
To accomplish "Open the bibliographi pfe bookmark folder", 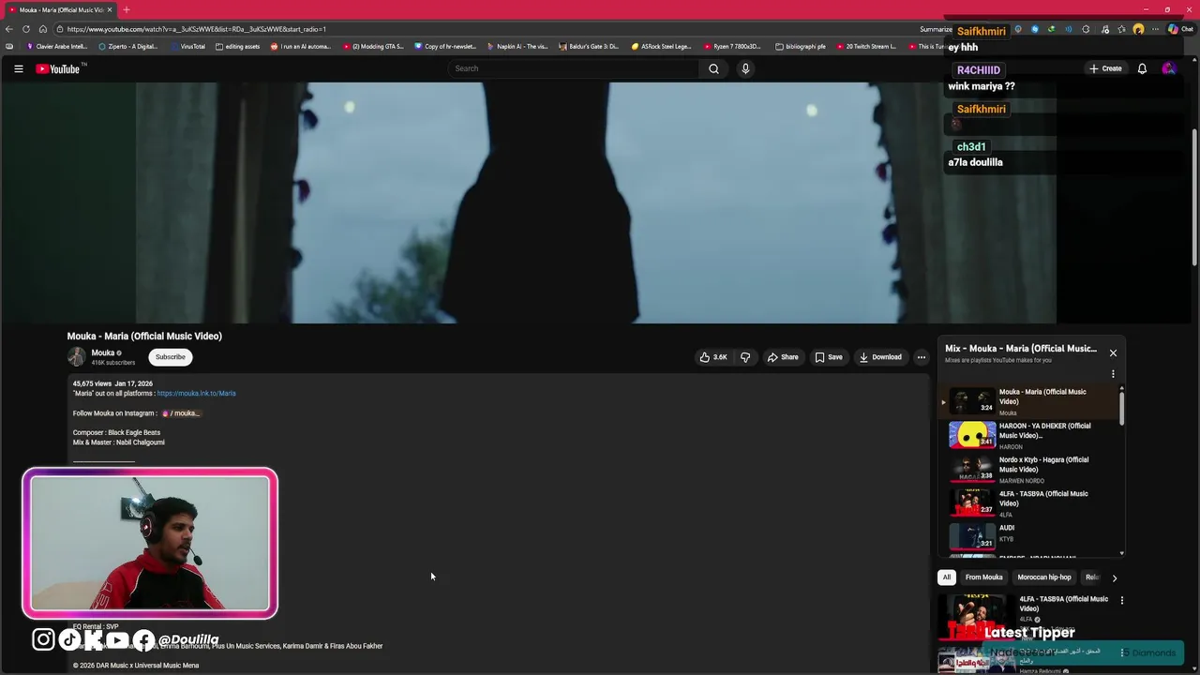I will click(801, 46).
